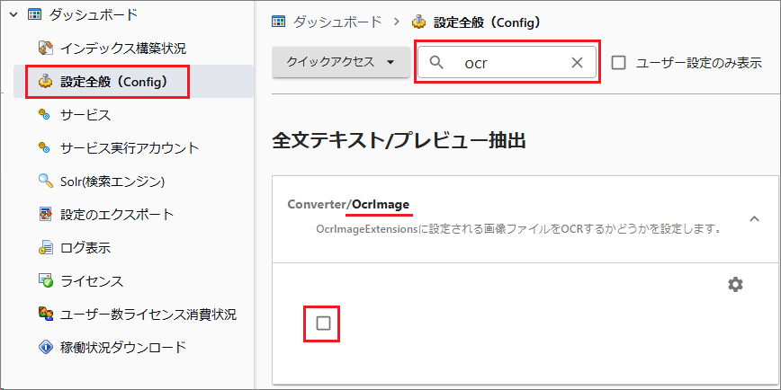Collapse the Converter/OcrImage section chevron
This screenshot has width=781, height=390.
coord(754,218)
